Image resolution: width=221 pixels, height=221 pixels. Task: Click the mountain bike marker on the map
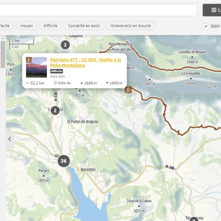pos(129,89)
